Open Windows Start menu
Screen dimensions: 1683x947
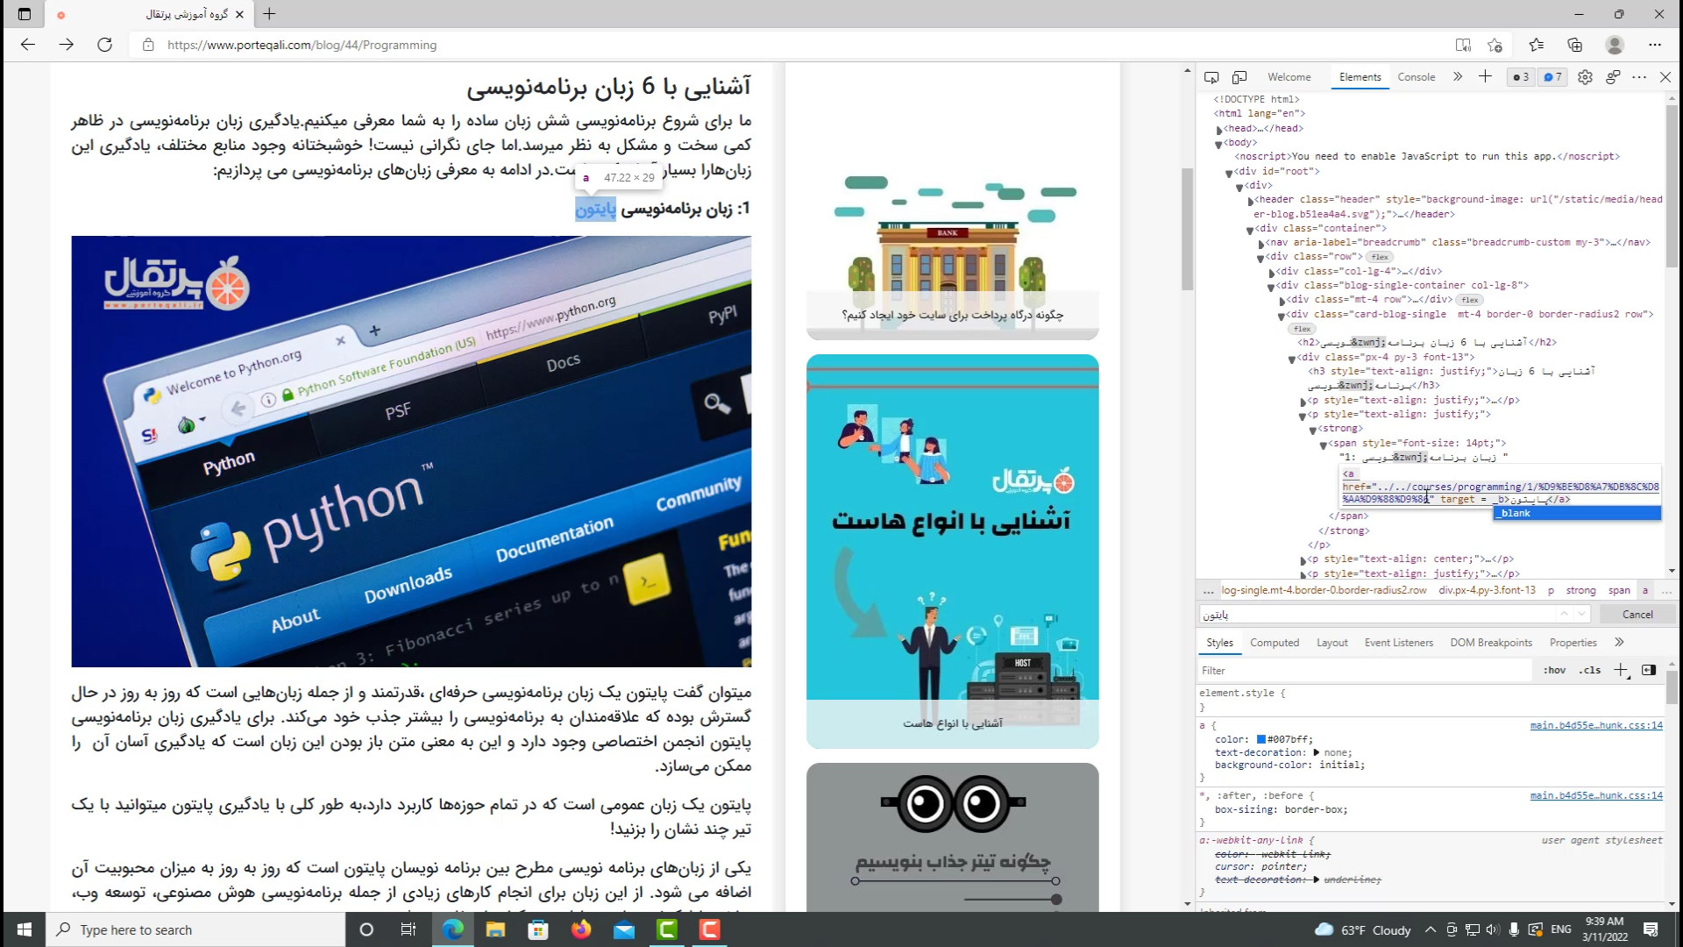click(x=24, y=929)
